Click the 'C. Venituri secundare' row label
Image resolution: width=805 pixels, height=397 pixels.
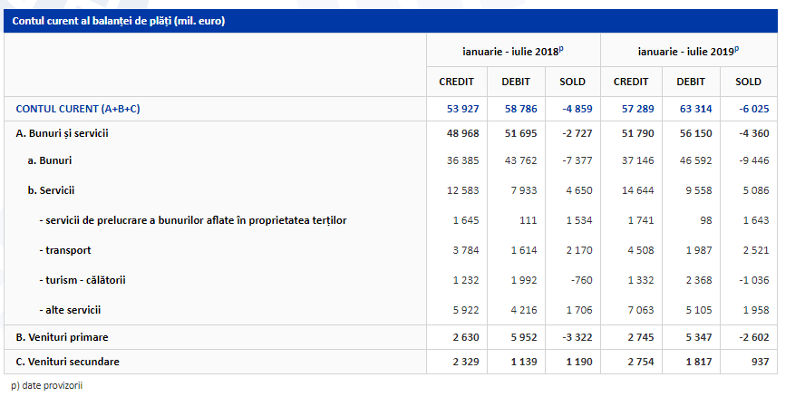point(68,362)
